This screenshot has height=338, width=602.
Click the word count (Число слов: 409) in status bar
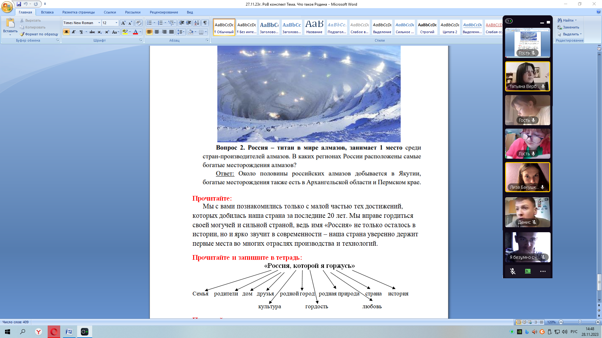click(x=16, y=322)
